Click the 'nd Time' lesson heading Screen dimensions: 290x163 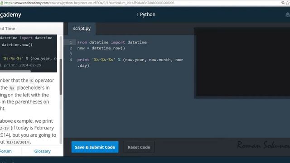[x=7, y=29]
